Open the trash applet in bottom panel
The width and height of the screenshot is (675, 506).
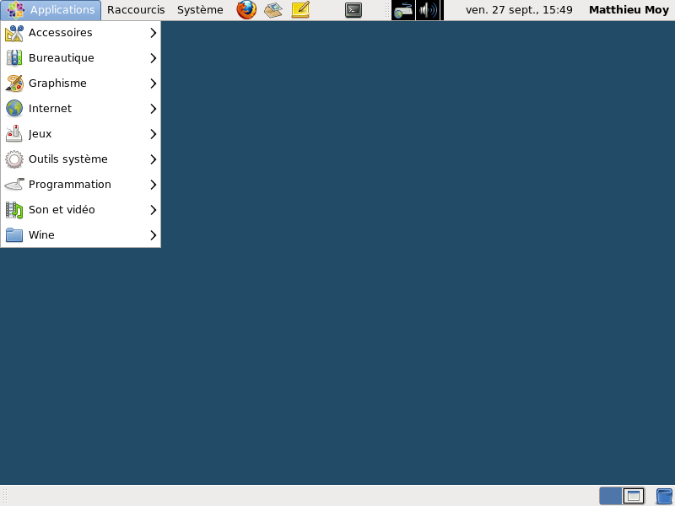664,496
